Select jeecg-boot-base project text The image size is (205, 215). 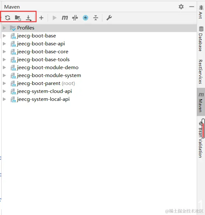[x=37, y=36]
